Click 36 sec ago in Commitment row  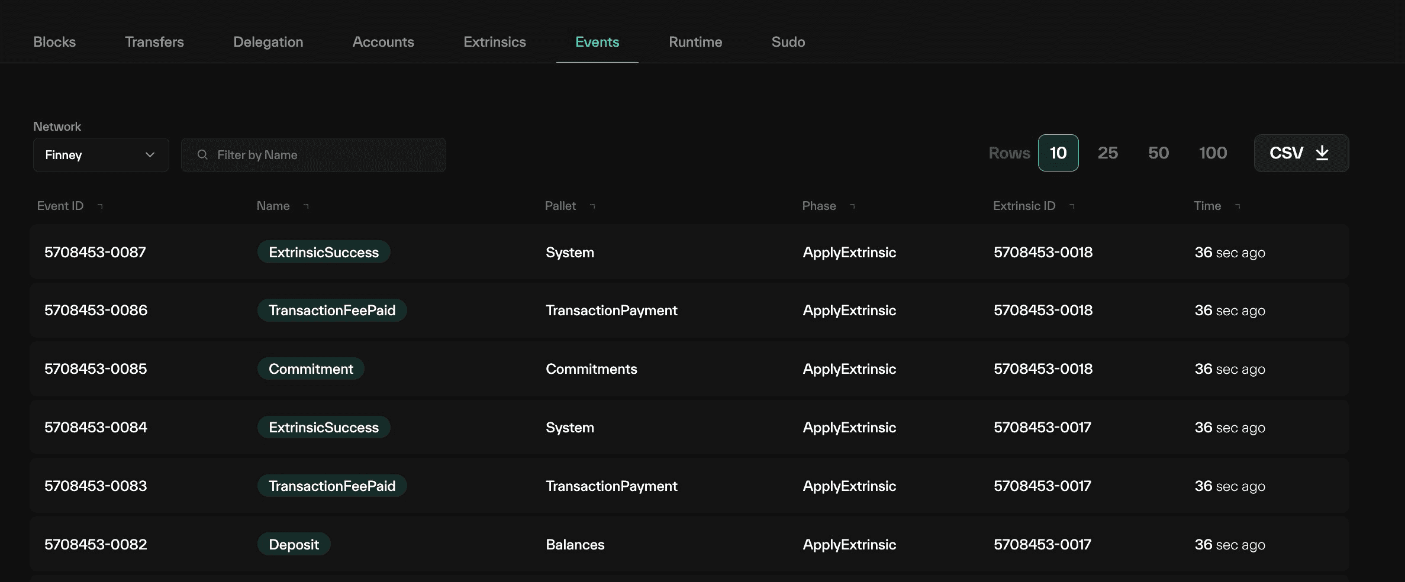point(1230,369)
